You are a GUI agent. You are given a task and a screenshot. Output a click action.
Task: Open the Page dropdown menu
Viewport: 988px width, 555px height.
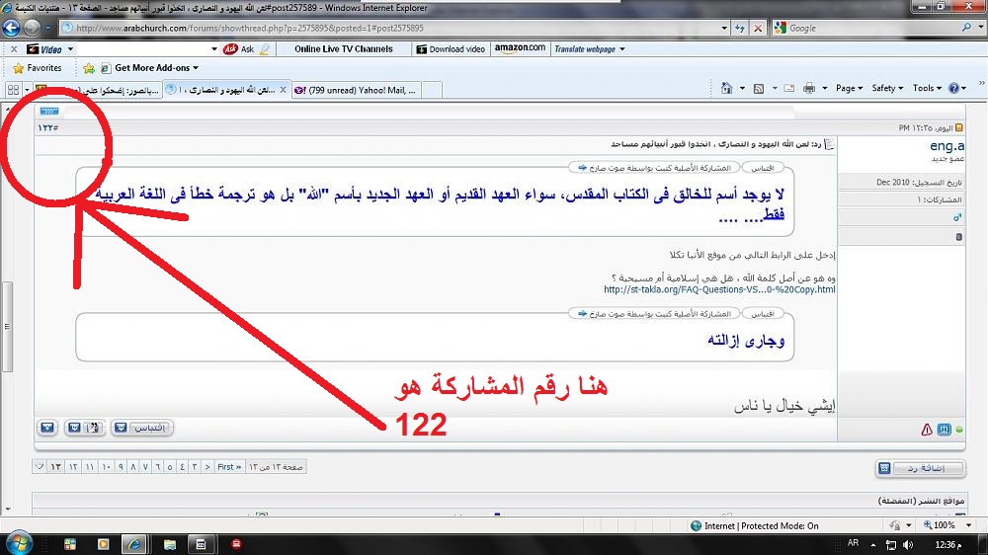pos(848,88)
